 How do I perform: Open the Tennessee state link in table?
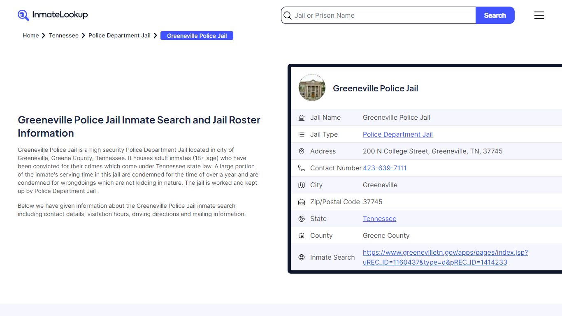click(x=379, y=218)
